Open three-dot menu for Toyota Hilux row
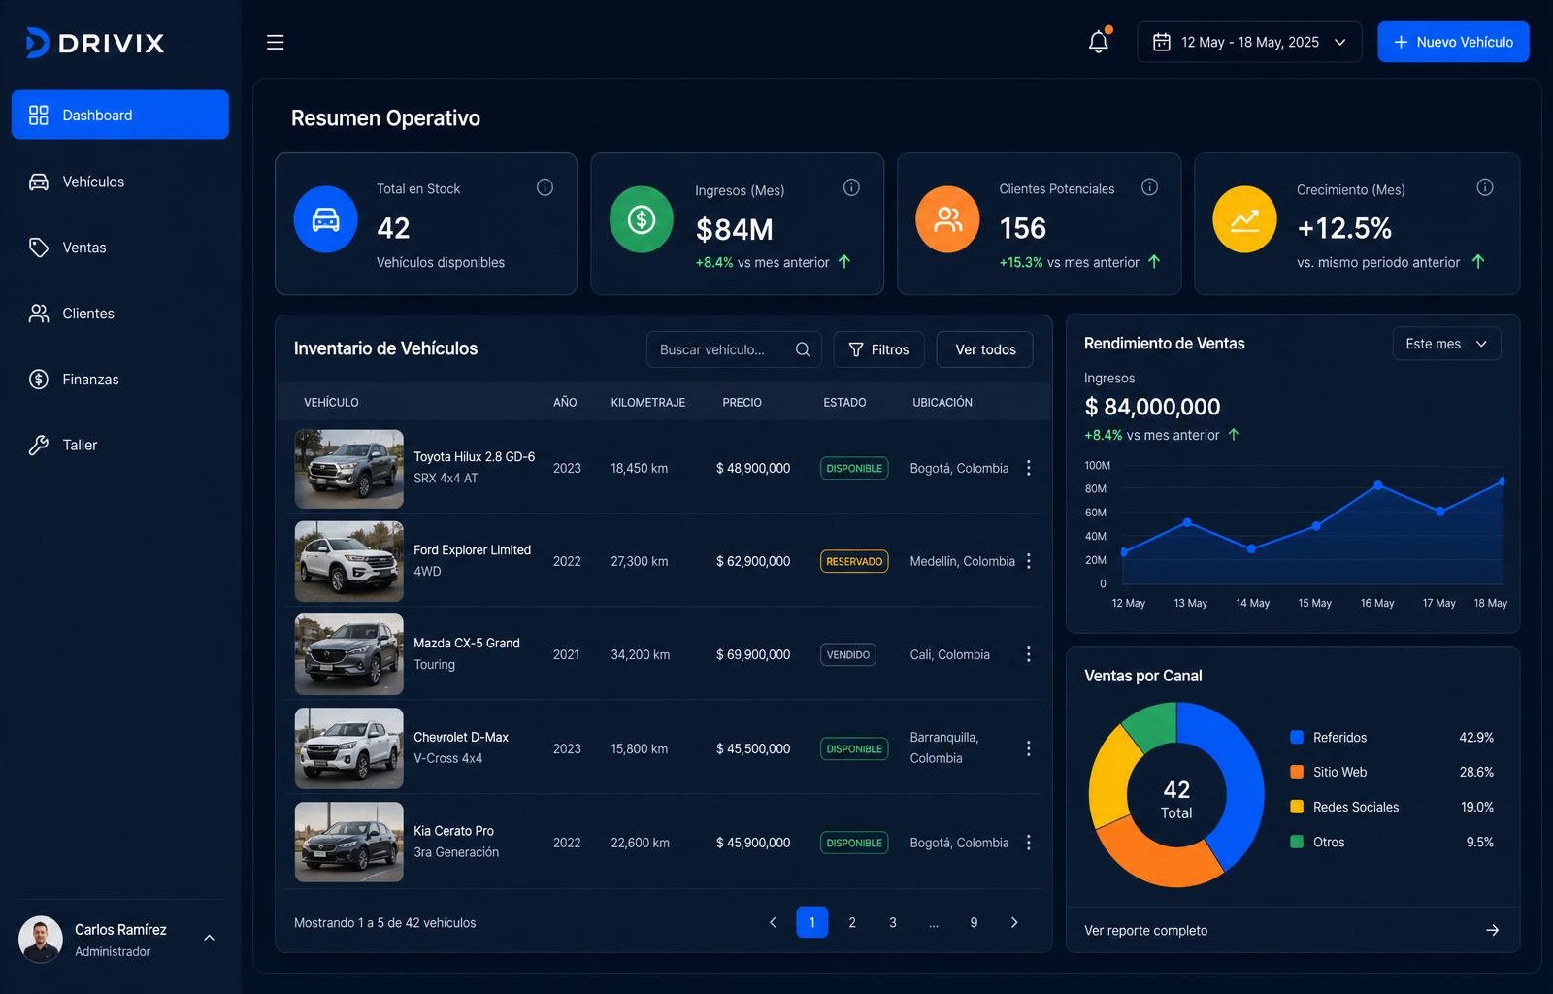 [x=1029, y=468]
